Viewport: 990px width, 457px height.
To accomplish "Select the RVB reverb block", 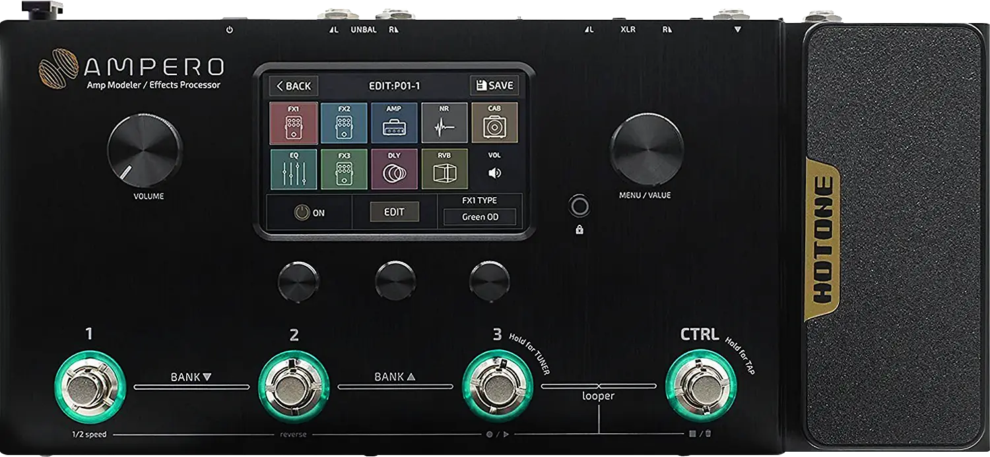I will click(444, 169).
